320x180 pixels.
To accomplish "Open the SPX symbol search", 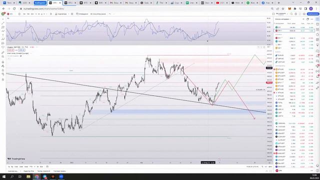I will pos(10,14).
